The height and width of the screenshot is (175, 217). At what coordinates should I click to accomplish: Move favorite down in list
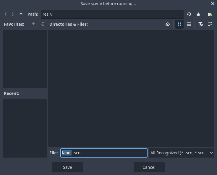pyautogui.click(x=43, y=24)
